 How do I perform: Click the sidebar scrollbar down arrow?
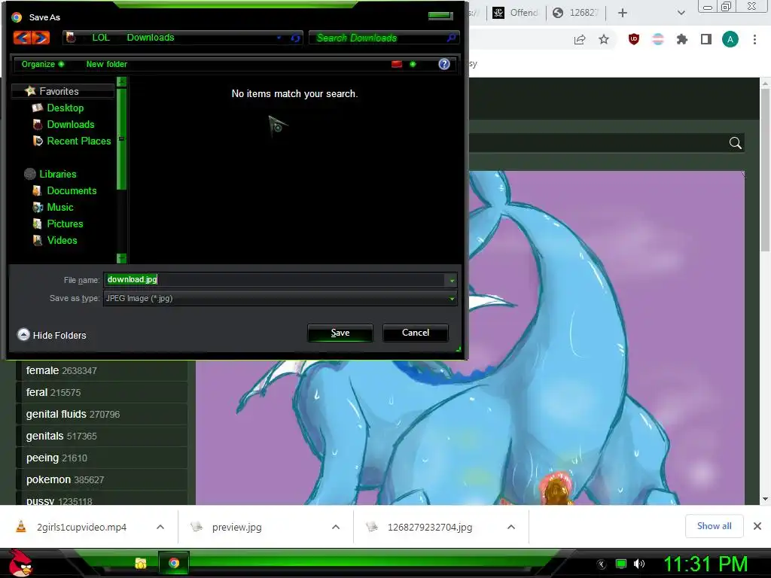coord(121,258)
